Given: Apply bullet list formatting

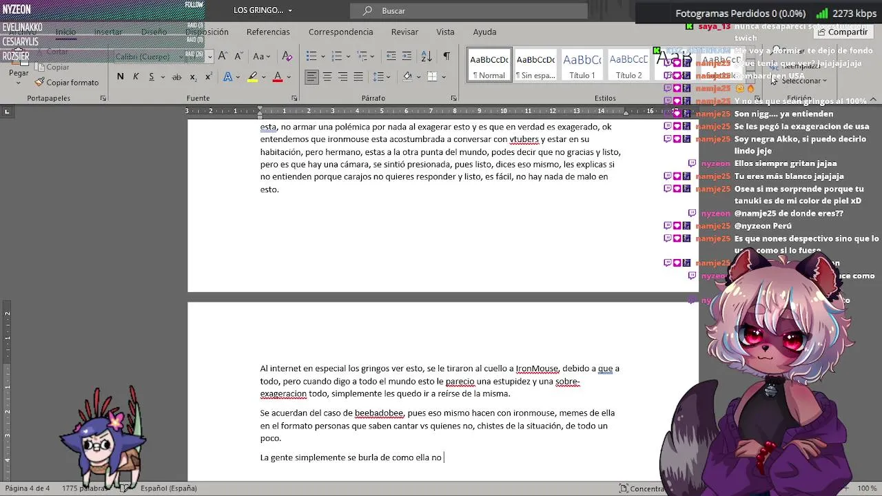Looking at the screenshot, I should 311,56.
